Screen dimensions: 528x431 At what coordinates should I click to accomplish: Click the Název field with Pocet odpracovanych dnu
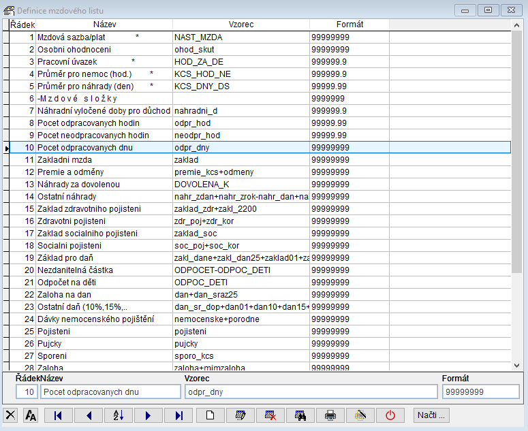(110, 392)
